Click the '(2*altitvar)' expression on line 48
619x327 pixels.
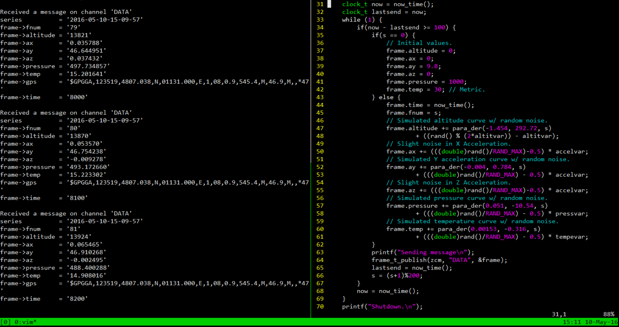click(485, 136)
